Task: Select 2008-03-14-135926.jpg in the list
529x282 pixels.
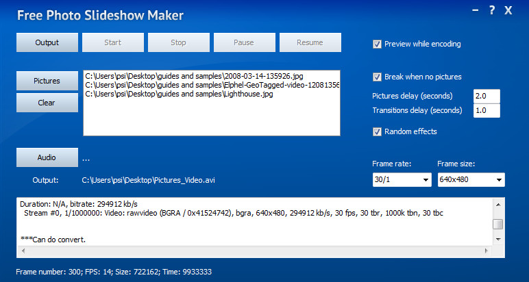Action: (212, 76)
